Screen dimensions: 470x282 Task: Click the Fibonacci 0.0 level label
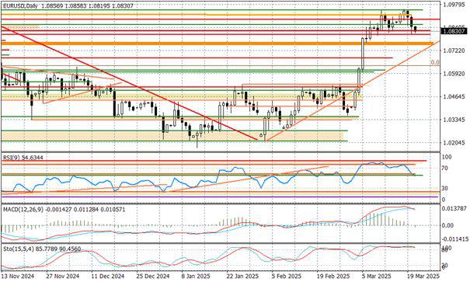pos(434,62)
